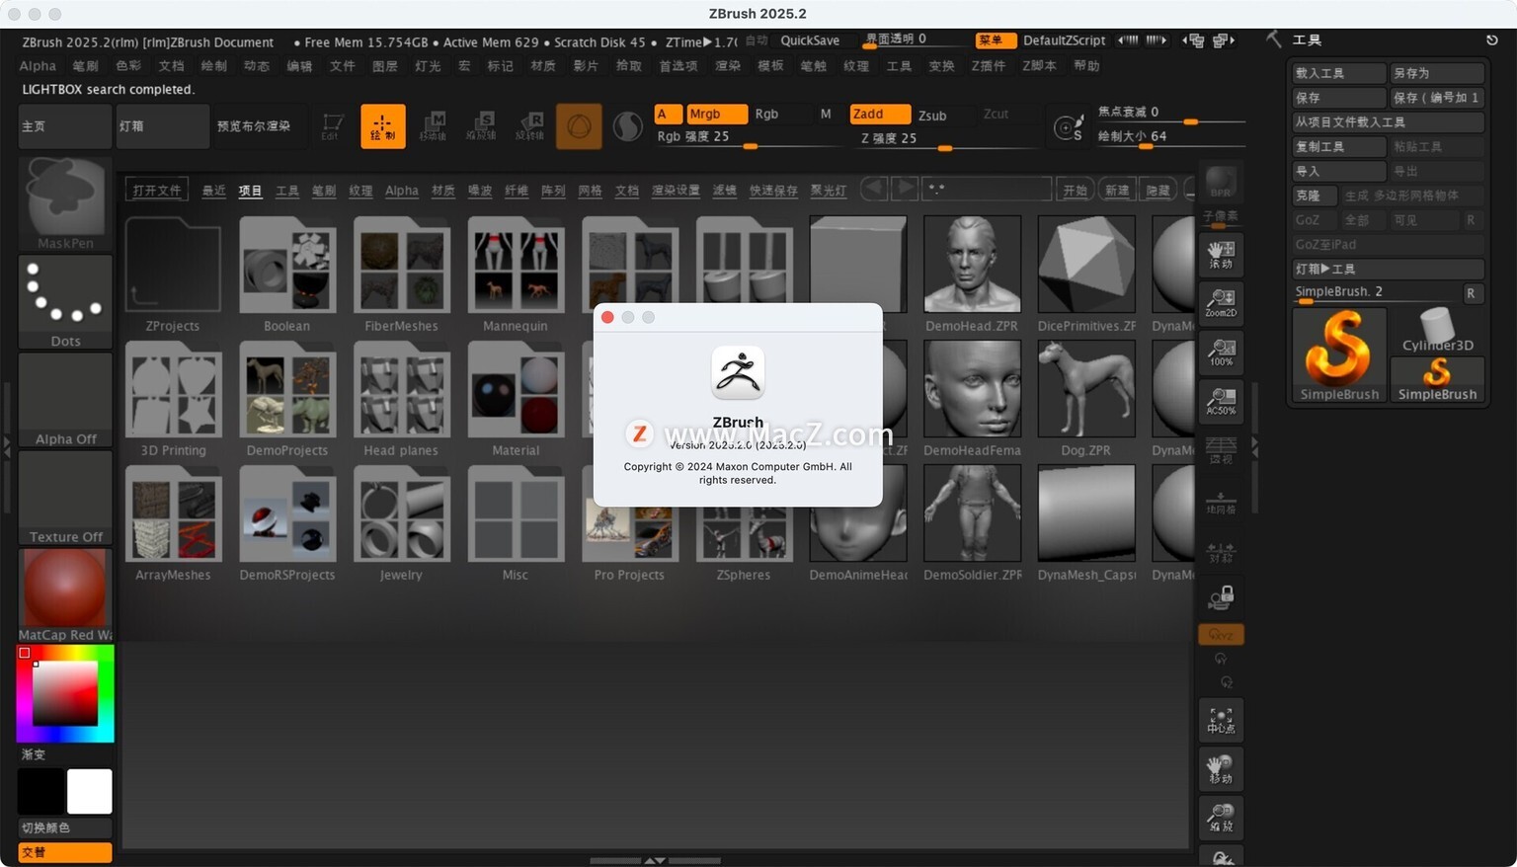Click the 透视 (Perspective) grid icon

[x=1221, y=450]
